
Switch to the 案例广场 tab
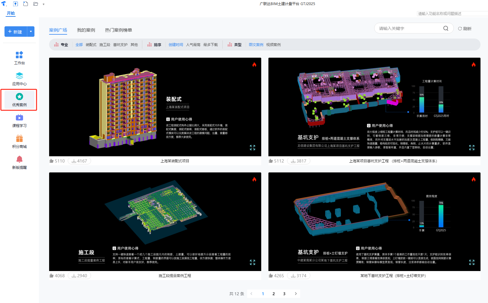[58, 30]
